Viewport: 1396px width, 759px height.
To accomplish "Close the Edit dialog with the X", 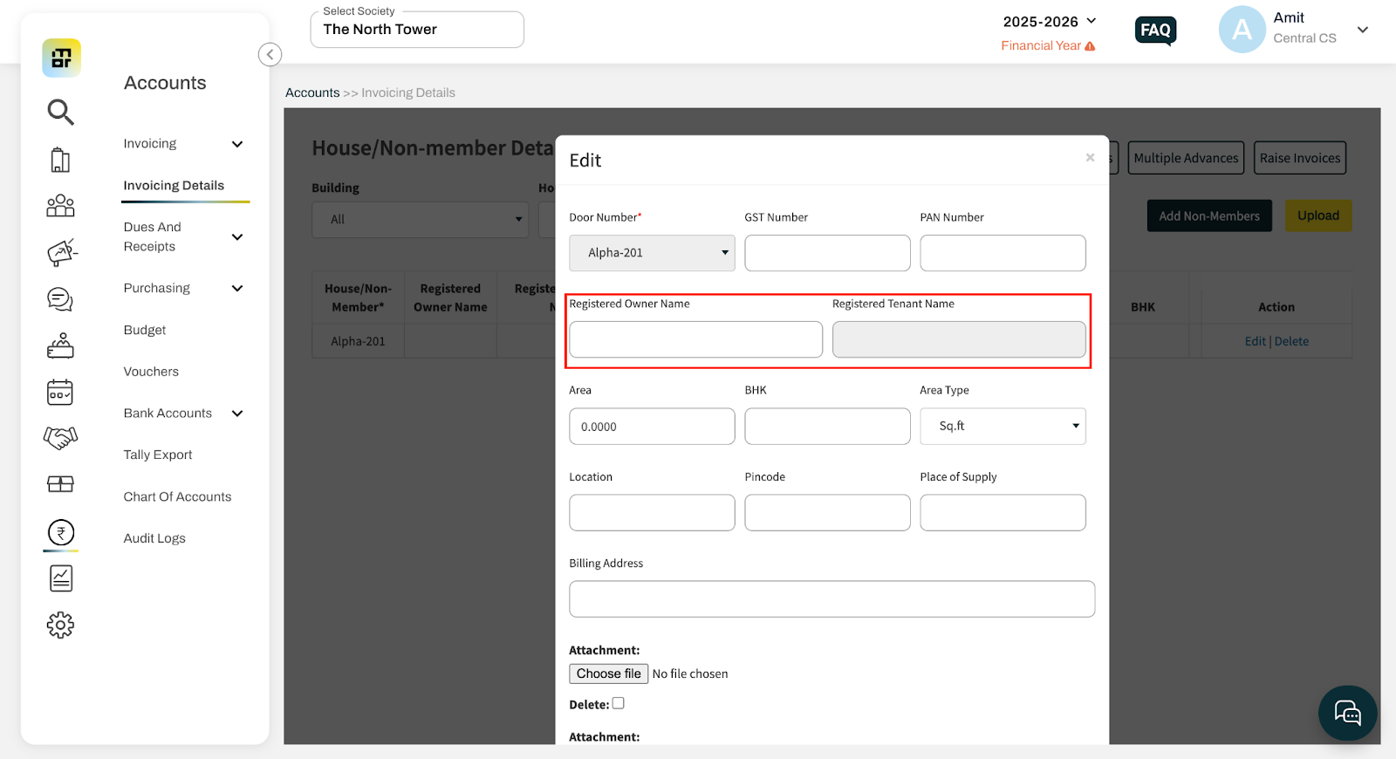I will tap(1090, 158).
